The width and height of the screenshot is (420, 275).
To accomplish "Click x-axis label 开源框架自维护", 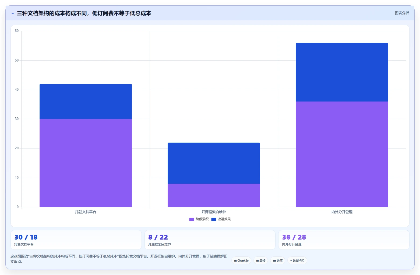I will click(x=214, y=212).
